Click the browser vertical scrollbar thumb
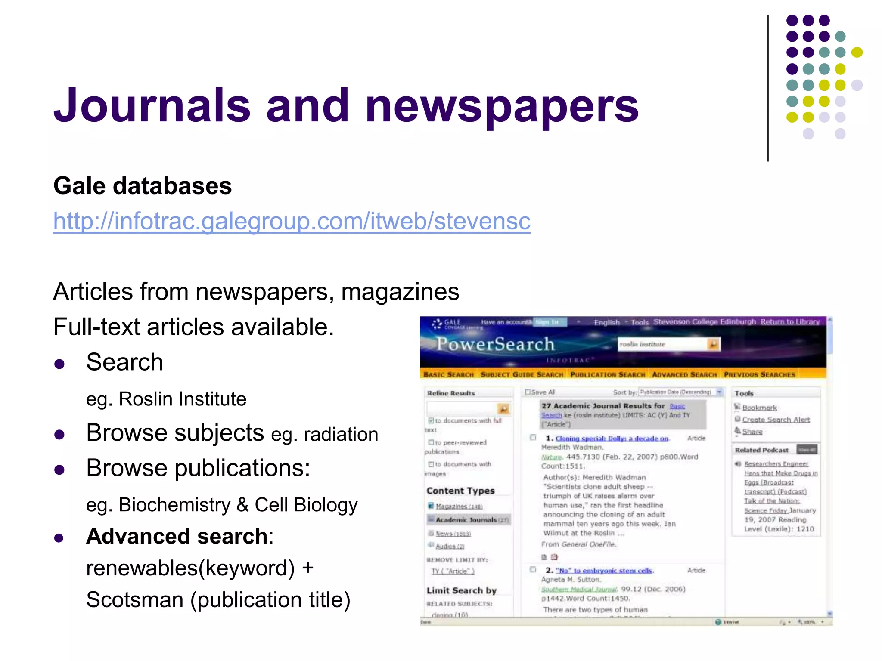Image resolution: width=882 pixels, height=661 pixels. [x=830, y=338]
